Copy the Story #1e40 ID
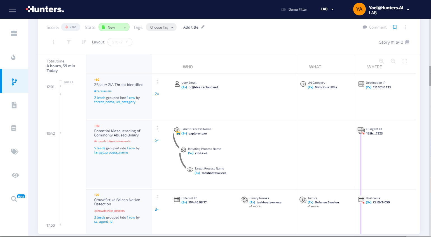Image resolution: width=431 pixels, height=237 pixels. pos(407,42)
